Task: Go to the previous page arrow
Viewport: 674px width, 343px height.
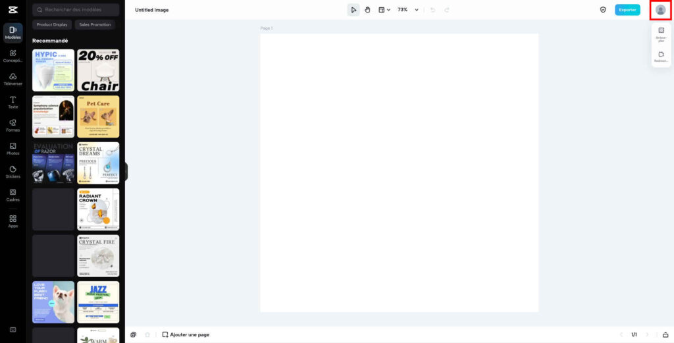Action: (x=621, y=334)
